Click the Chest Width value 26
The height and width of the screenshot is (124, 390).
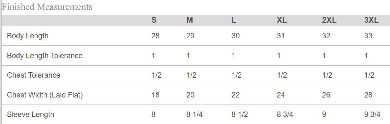tap(326, 95)
